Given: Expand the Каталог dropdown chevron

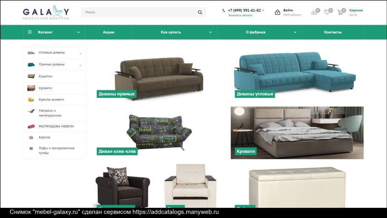Looking at the screenshot, I should [x=78, y=32].
